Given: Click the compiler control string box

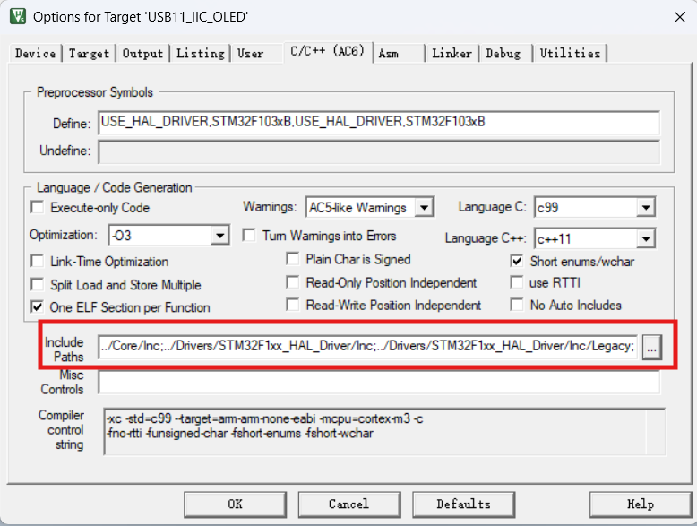Looking at the screenshot, I should (x=384, y=431).
